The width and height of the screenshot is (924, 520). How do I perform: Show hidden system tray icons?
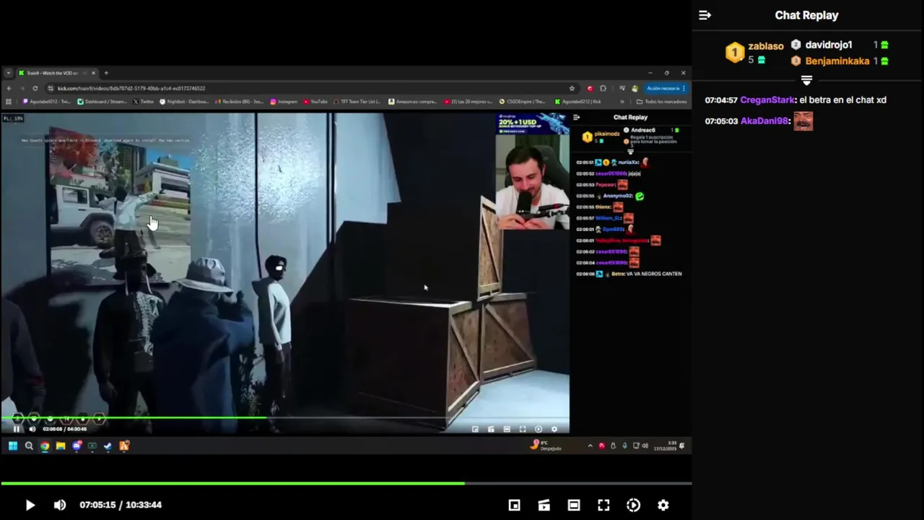[x=590, y=446]
